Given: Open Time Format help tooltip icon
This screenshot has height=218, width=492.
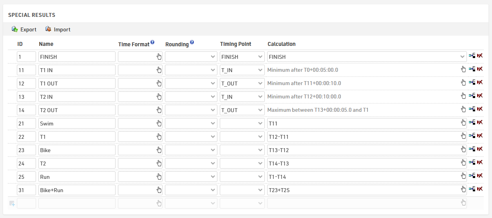Looking at the screenshot, I should (152, 42).
